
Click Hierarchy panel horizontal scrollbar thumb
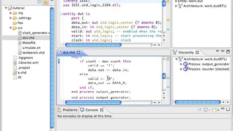pyautogui.click(x=197, y=102)
